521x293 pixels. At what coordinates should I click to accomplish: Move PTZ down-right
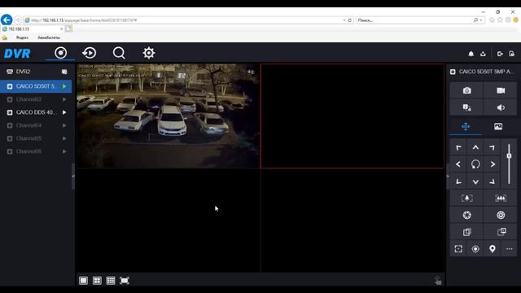coord(492,181)
